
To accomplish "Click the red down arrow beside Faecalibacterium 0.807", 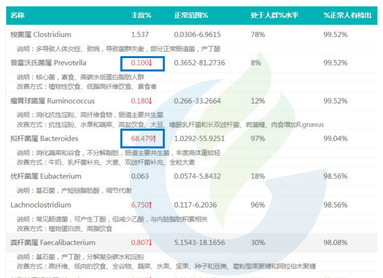I will tap(150, 243).
